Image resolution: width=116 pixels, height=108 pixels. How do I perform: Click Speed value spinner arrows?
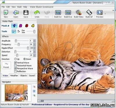click(x=35, y=55)
